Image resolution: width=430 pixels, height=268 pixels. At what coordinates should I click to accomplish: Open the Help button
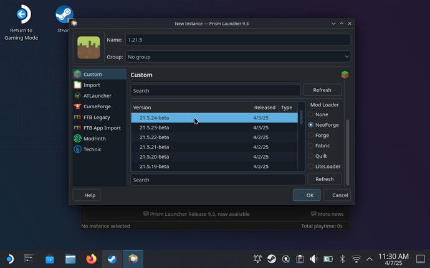point(87,195)
